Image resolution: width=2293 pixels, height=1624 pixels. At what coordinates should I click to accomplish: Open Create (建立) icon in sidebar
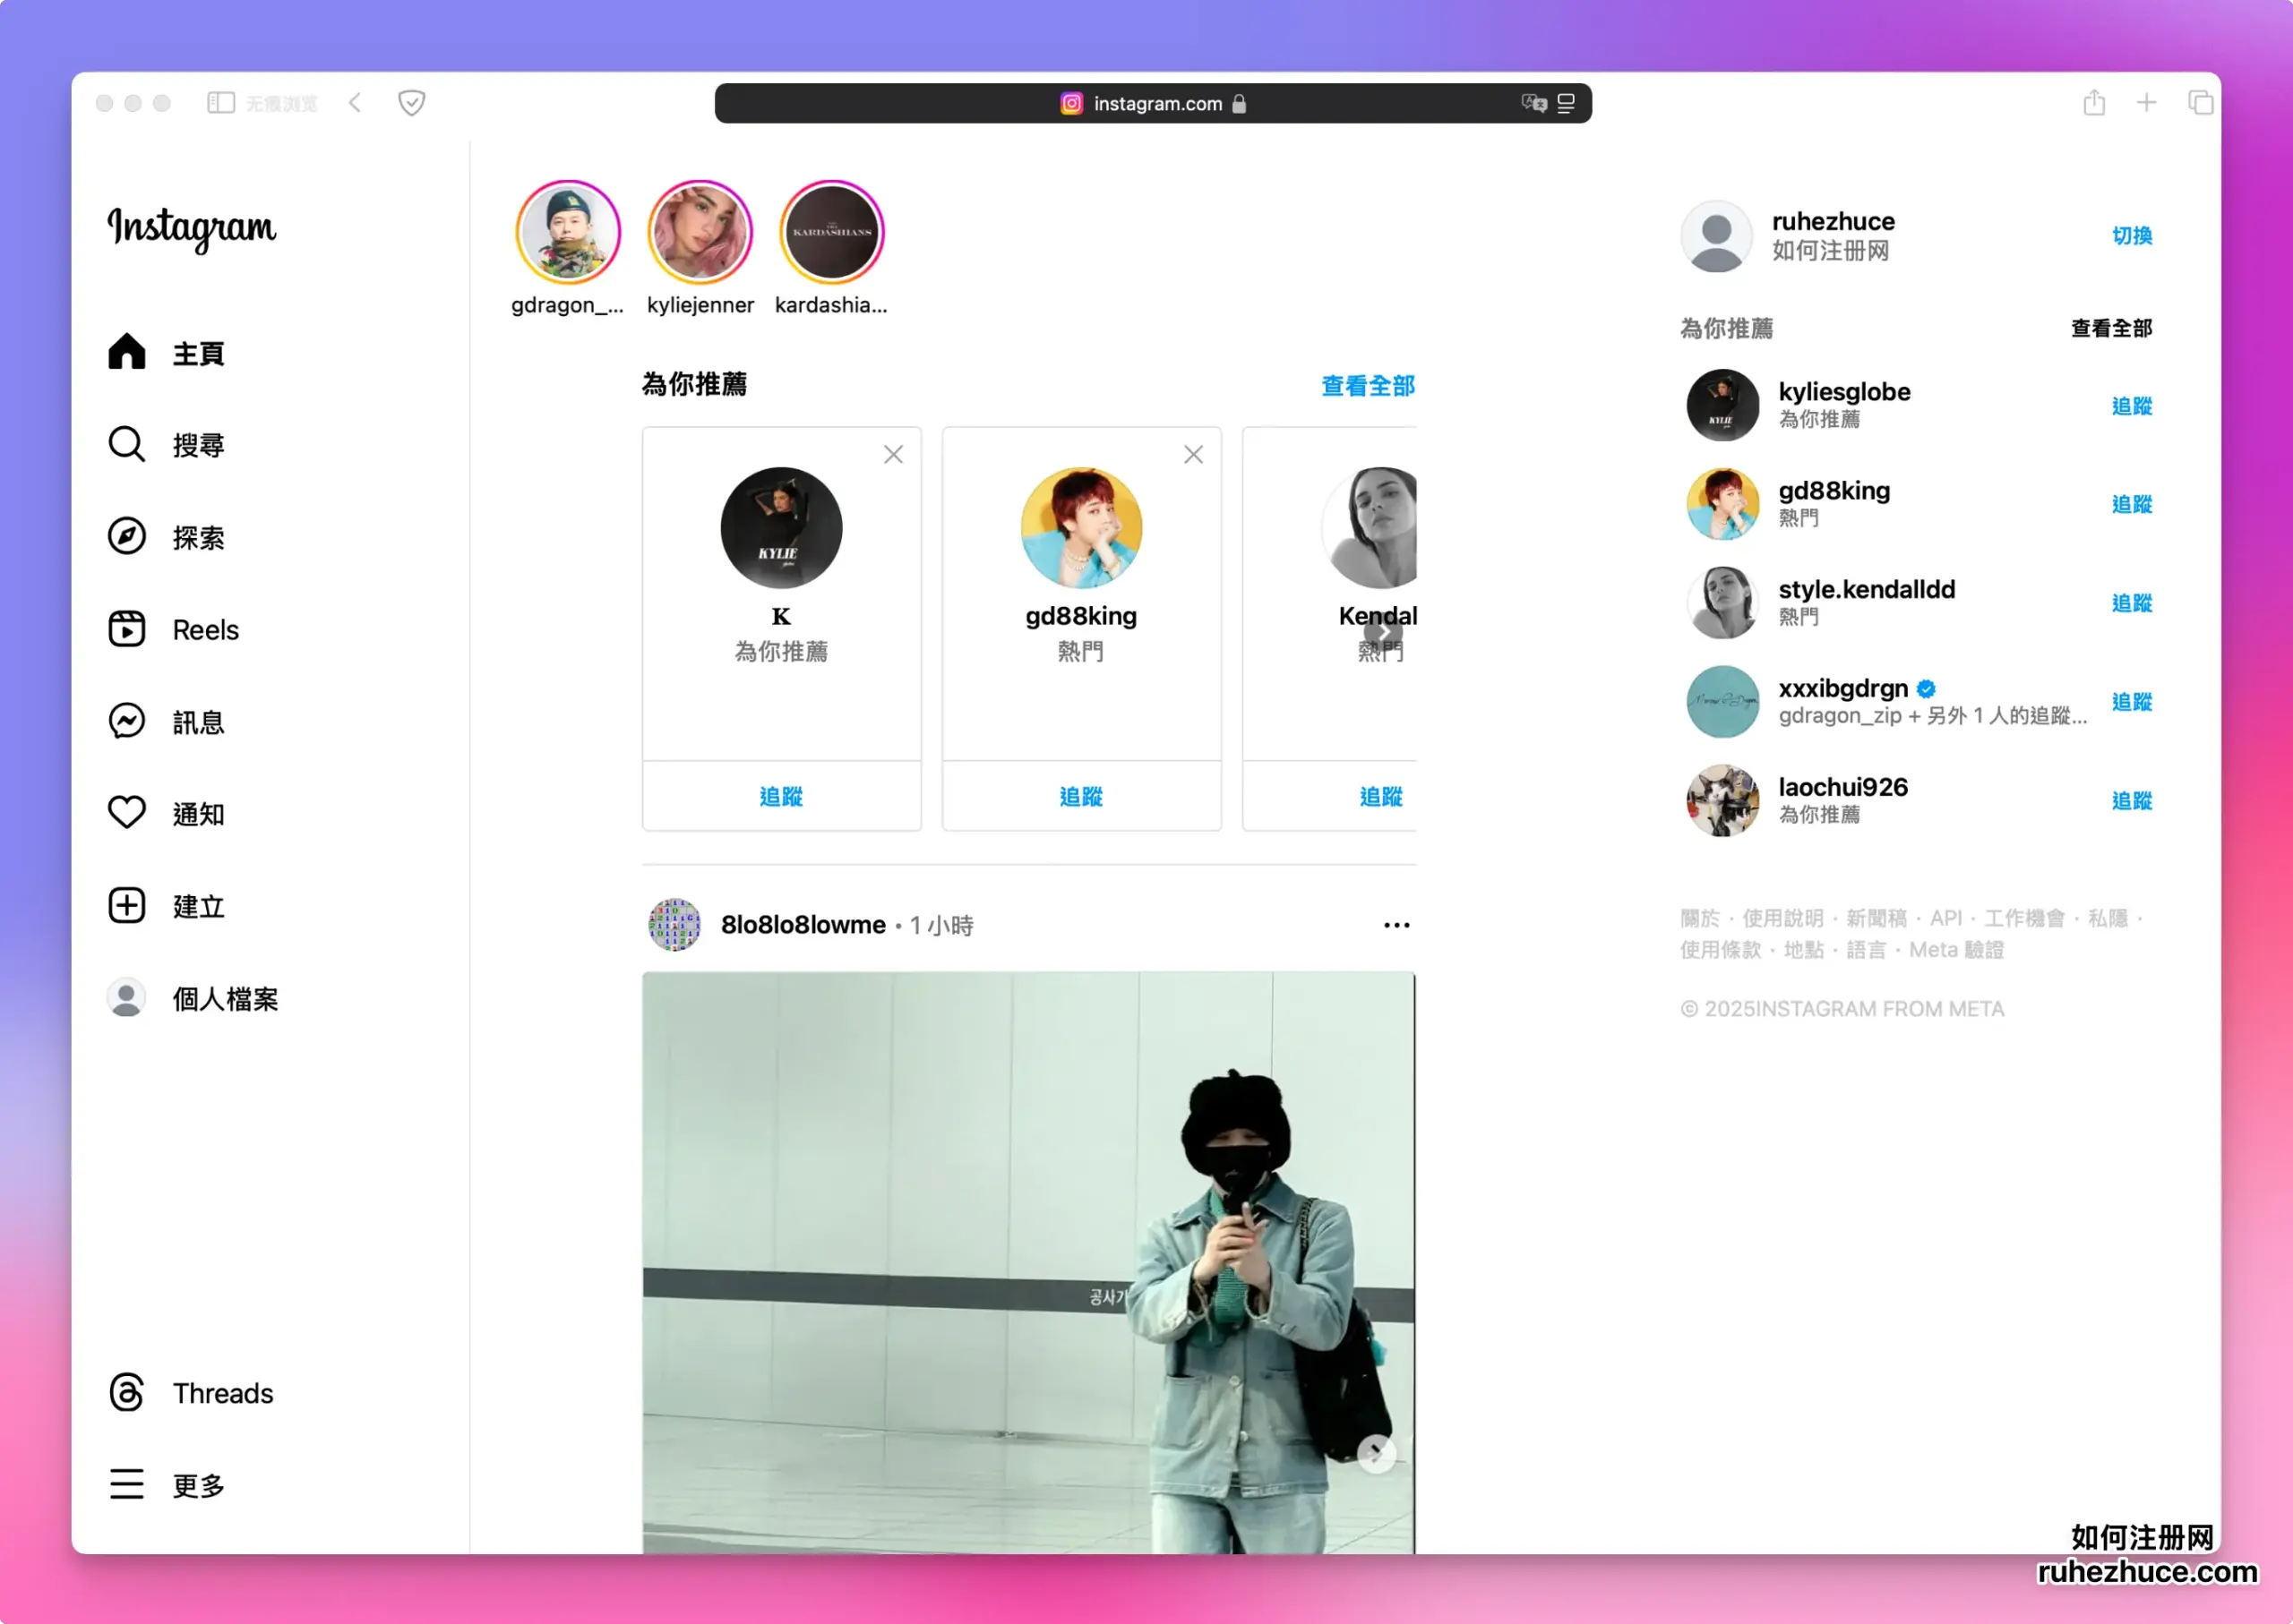coord(125,905)
